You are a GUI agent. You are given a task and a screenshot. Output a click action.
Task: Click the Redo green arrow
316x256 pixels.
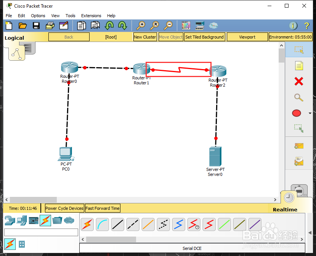(x=122, y=26)
